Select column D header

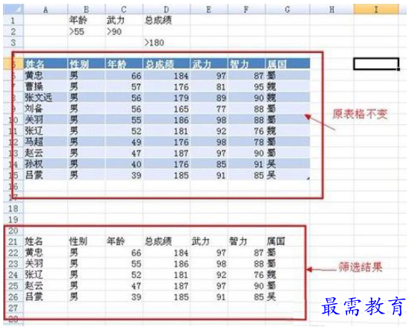coord(166,10)
